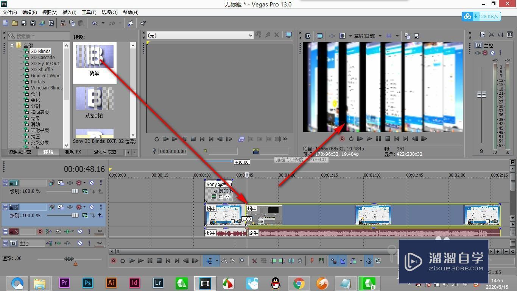The image size is (517, 291).
Task: Pause playback in the video preview transport
Action: 378,139
